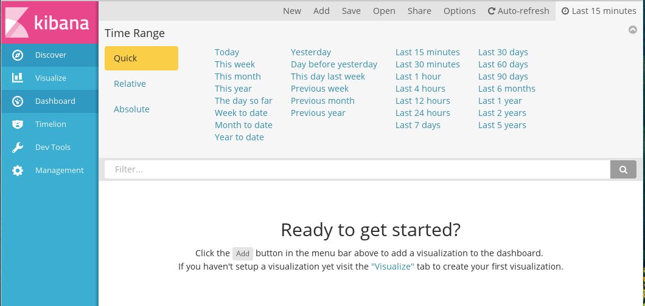Select the Dashboard gauge icon
This screenshot has height=306, width=645.
[18, 101]
